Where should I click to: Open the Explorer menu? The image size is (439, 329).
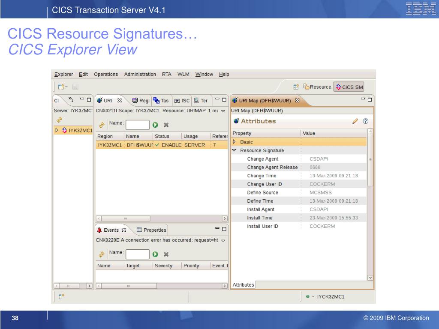pos(63,74)
